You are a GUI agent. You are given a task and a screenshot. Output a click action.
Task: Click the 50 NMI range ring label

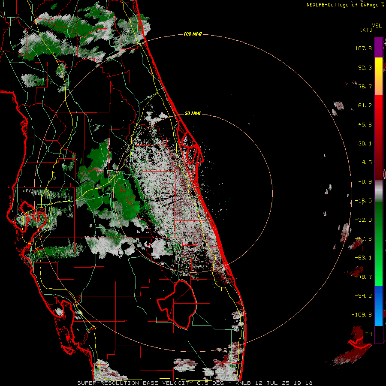coord(193,114)
